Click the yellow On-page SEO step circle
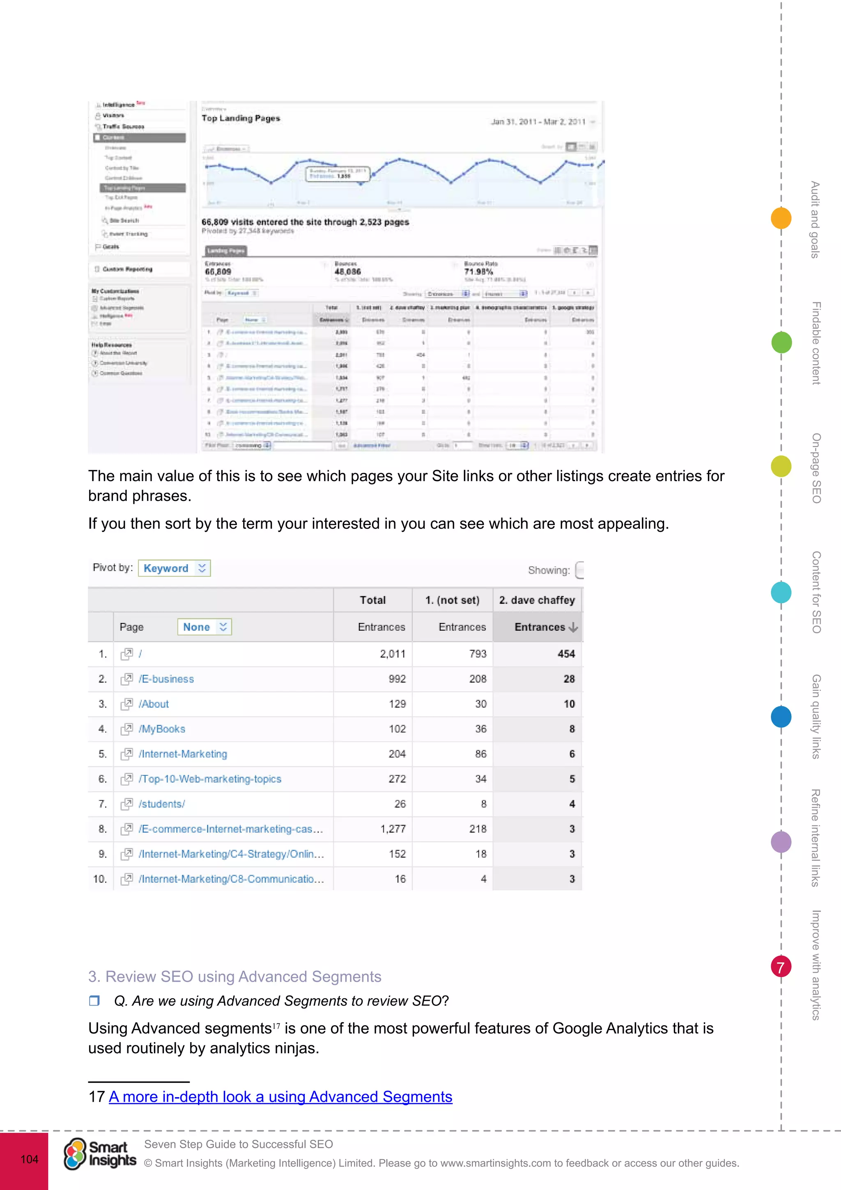The height and width of the screenshot is (1190, 841). [x=781, y=466]
